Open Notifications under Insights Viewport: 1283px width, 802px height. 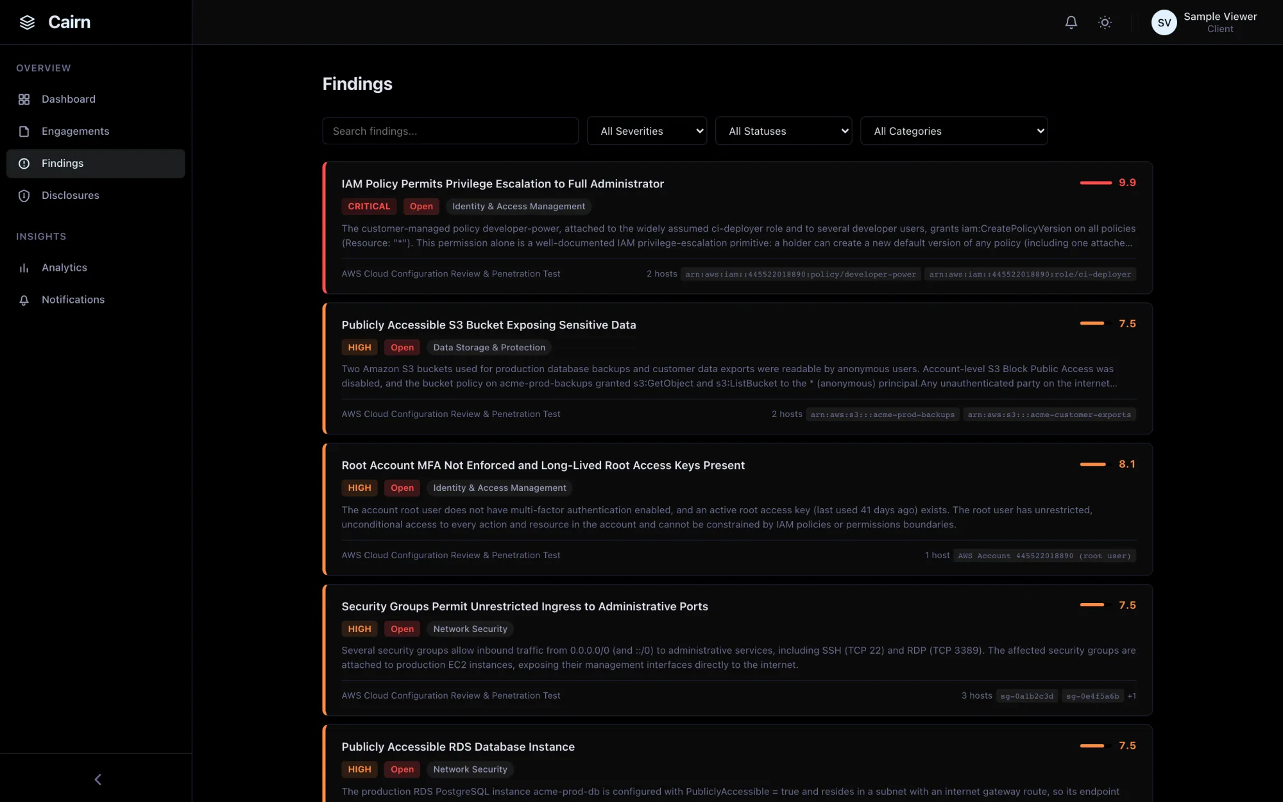(x=96, y=300)
